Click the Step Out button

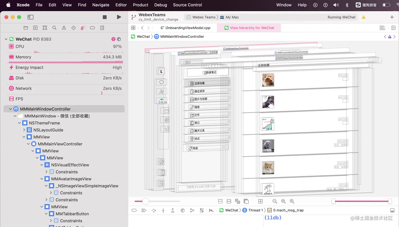pyautogui.click(x=173, y=210)
